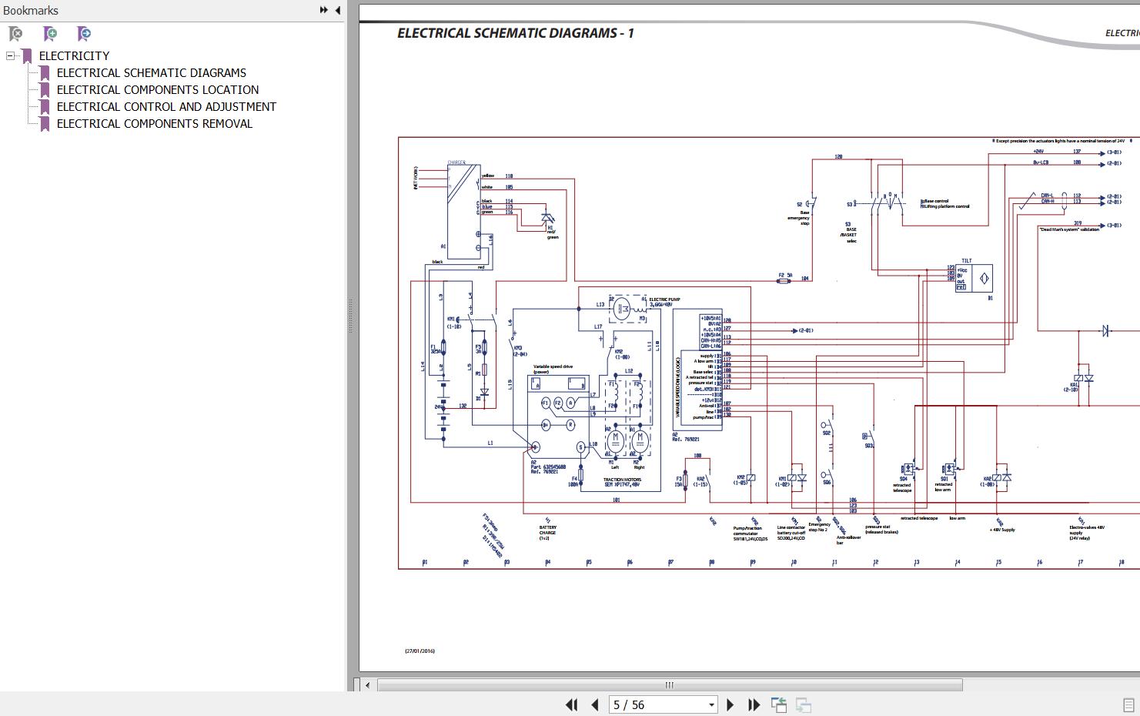The height and width of the screenshot is (716, 1140).
Task: Open ELECTRICAL CONTROL AND ADJUSTMENT bookmark
Action: pos(166,107)
